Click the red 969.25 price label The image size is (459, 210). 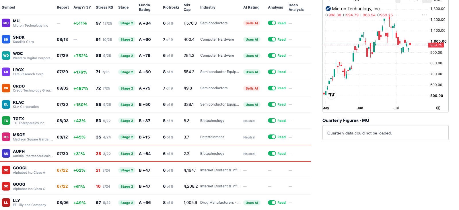pos(436,45)
